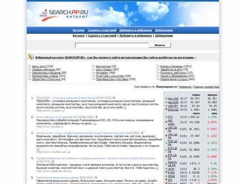
Task: Open the USD/JPY rate link
Action: pyautogui.click(x=173, y=106)
